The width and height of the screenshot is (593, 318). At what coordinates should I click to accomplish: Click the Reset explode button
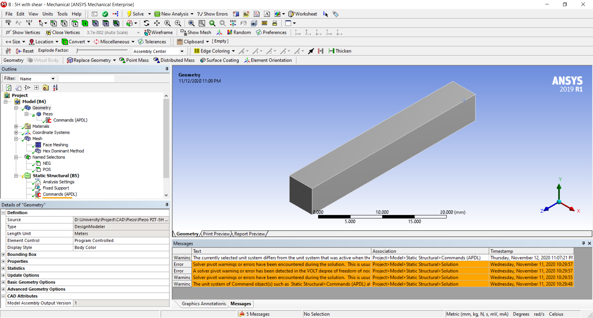pos(25,51)
